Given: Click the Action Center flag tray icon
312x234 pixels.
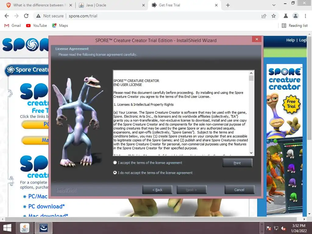Looking at the screenshot, I should tap(269, 228).
